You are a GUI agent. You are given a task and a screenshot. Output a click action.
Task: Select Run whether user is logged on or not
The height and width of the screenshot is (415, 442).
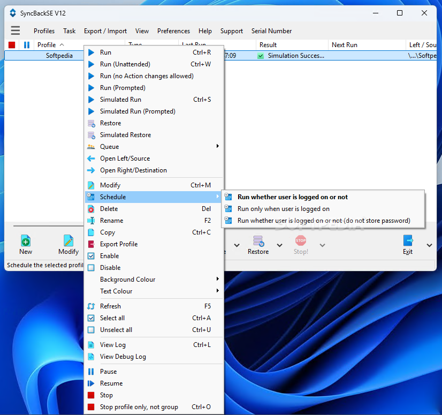323,197
